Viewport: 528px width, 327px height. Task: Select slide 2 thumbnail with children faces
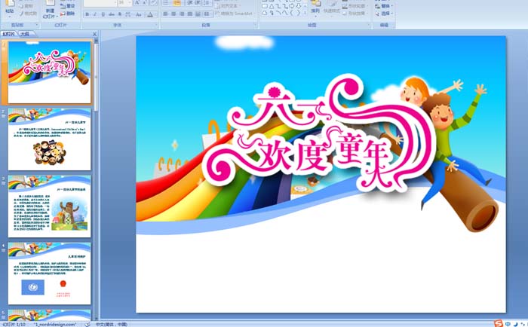click(50, 139)
